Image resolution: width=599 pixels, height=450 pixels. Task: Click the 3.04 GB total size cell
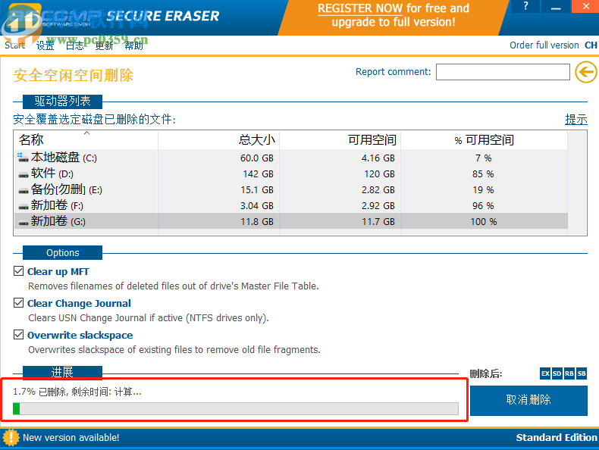[257, 206]
